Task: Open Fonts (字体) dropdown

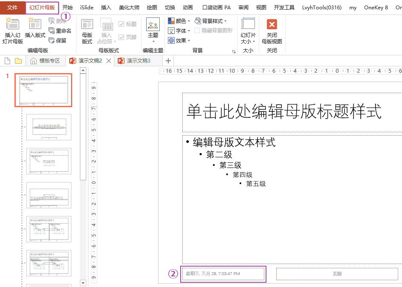Action: coord(179,31)
